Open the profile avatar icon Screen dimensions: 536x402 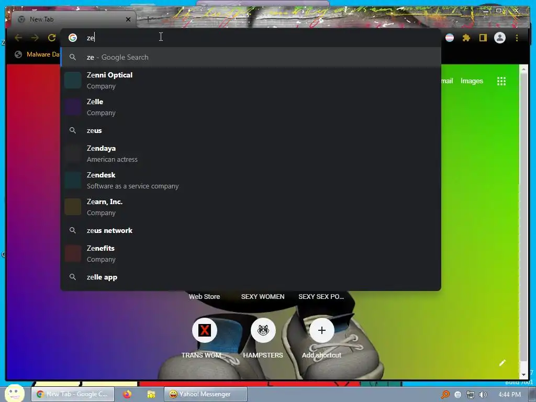(500, 38)
